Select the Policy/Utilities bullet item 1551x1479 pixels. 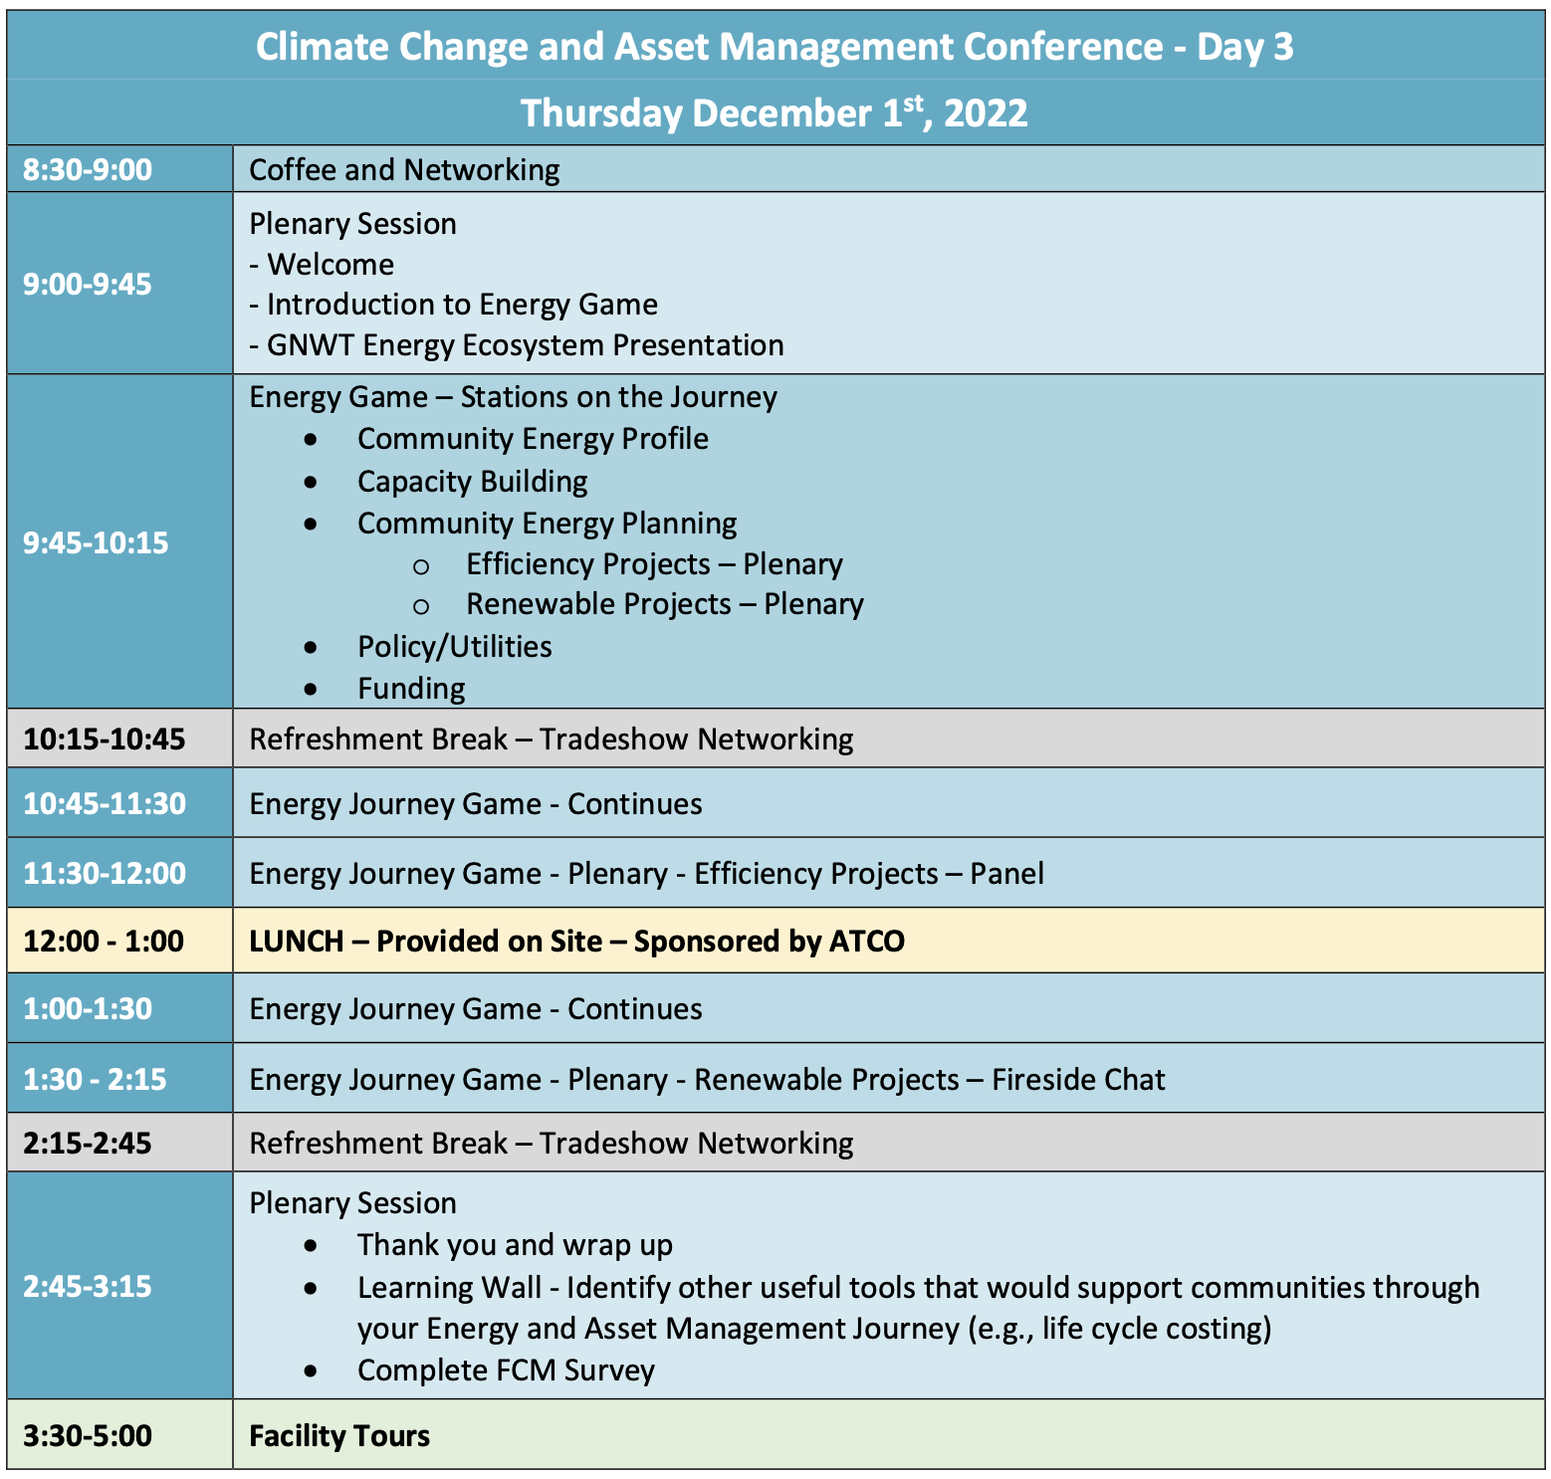(x=454, y=647)
